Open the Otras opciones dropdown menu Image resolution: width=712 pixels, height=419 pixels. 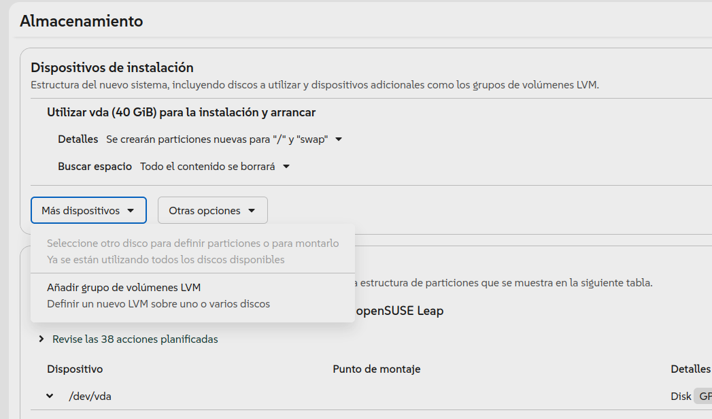tap(212, 211)
